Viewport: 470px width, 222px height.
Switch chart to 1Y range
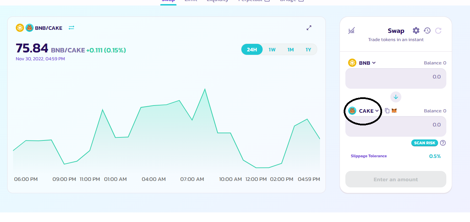click(x=308, y=50)
